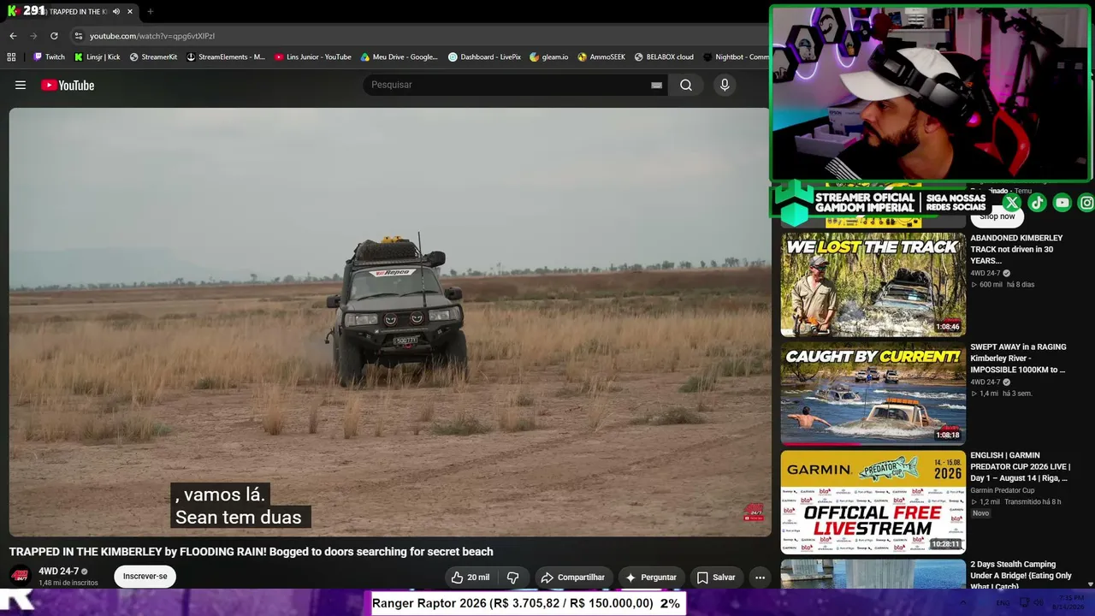
Task: Open the 4WD 24-7 channel name
Action: (58, 571)
